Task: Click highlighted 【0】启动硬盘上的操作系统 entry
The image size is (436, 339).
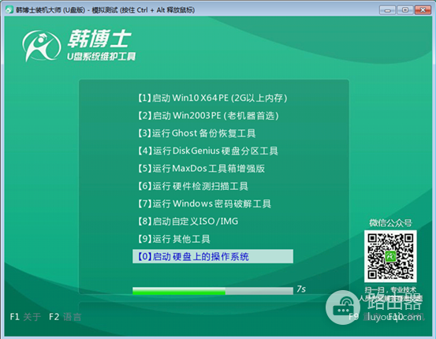Action: (x=213, y=256)
